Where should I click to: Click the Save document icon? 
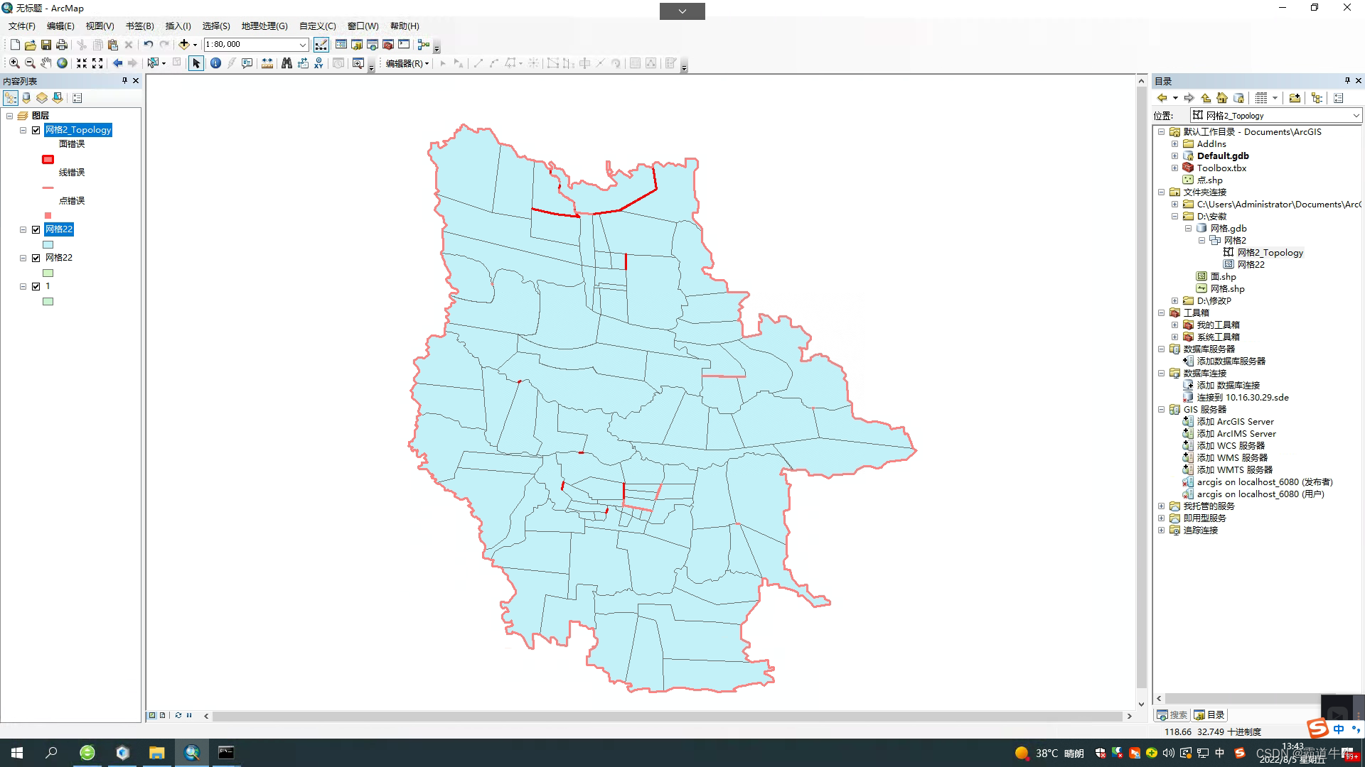(x=46, y=45)
